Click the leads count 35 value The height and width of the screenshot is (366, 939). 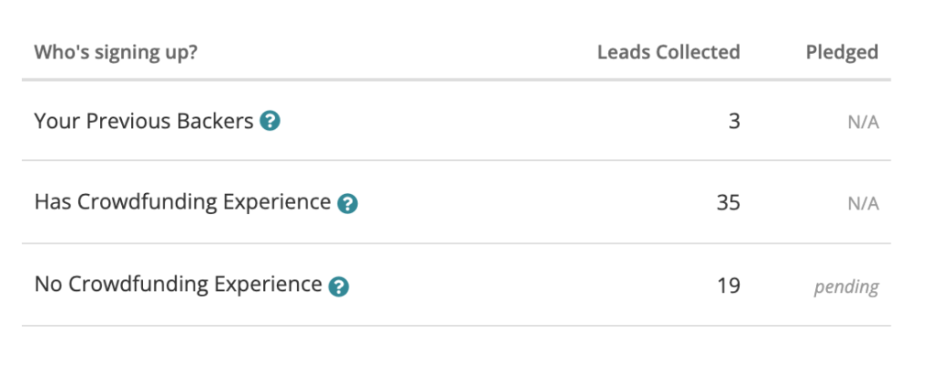[x=728, y=203]
